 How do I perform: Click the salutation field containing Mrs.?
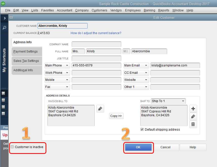pos(78,51)
